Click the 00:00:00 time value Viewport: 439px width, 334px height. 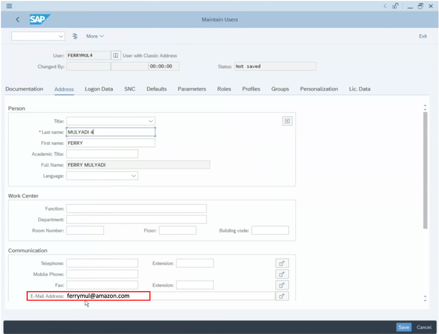click(164, 66)
